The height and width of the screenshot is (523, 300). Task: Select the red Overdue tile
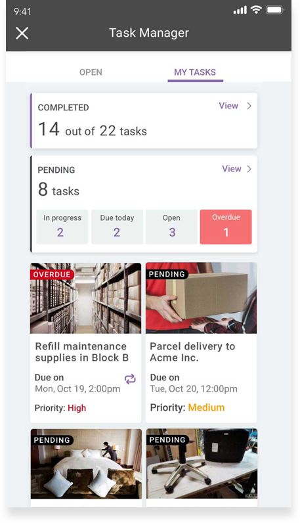[x=226, y=227]
